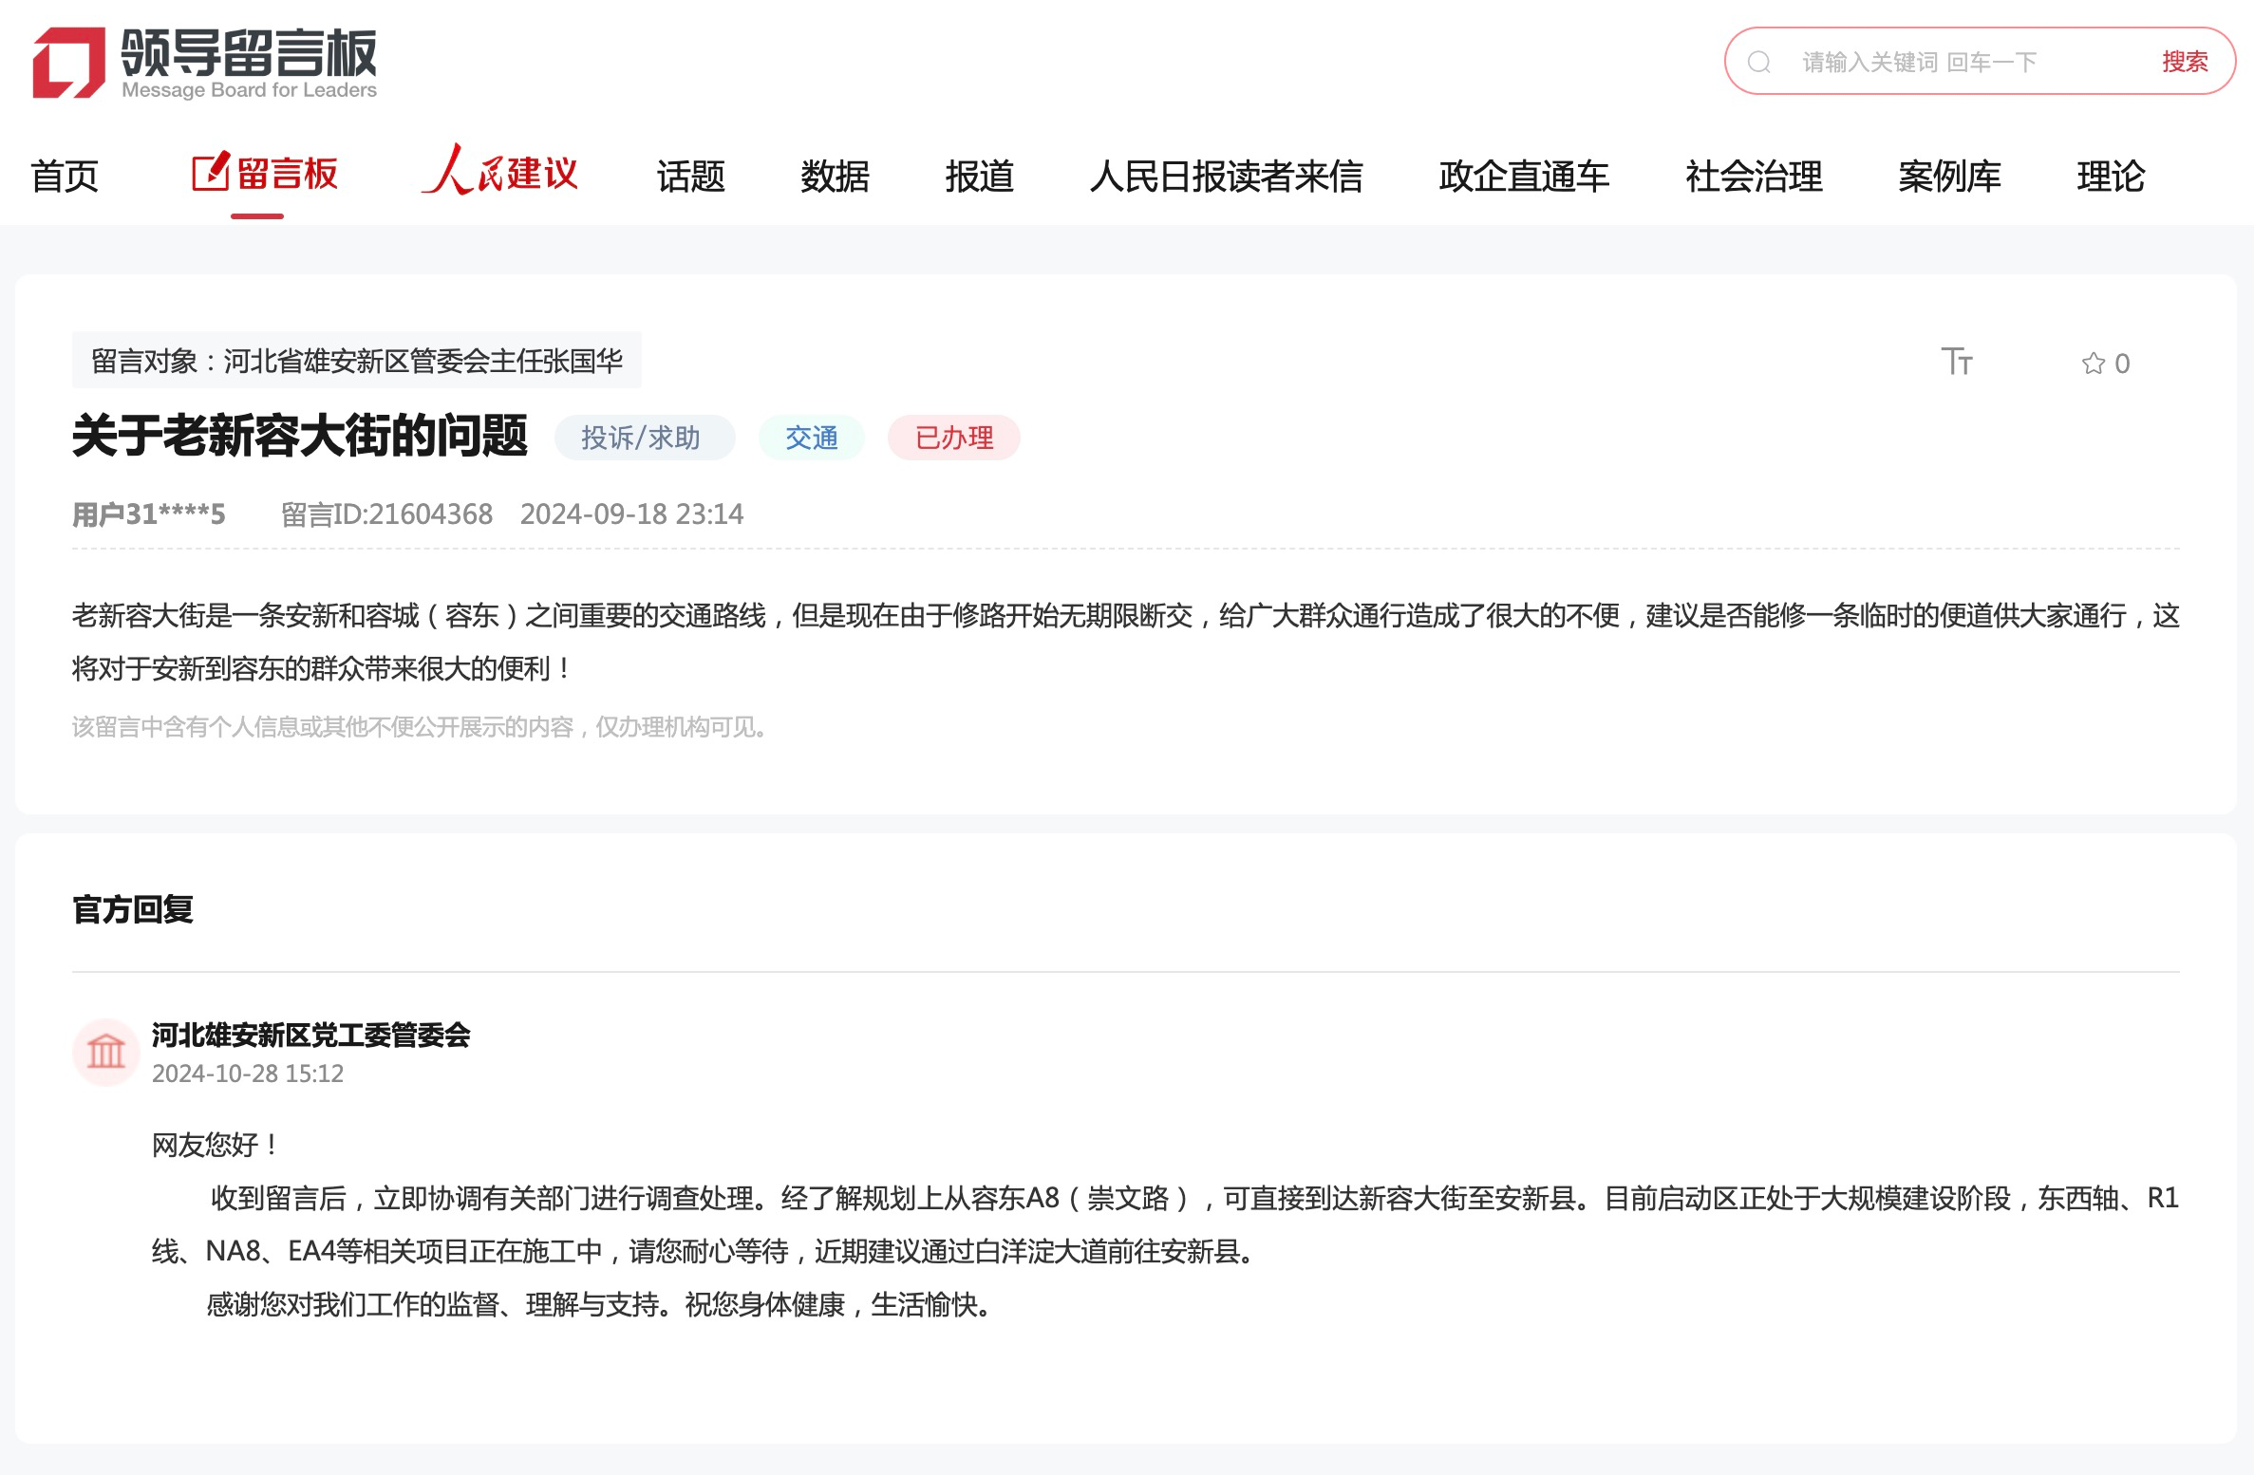Click the 已办理 status tag
Image resolution: width=2254 pixels, height=1475 pixels.
pyautogui.click(x=953, y=438)
